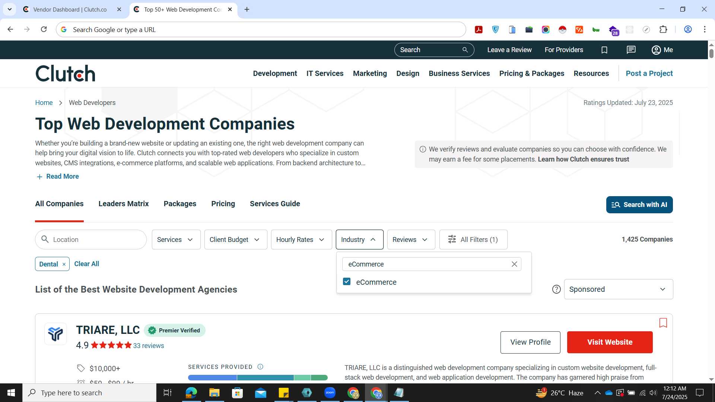715x402 pixels.
Task: Open the Sponsored sort dropdown
Action: [618, 289]
